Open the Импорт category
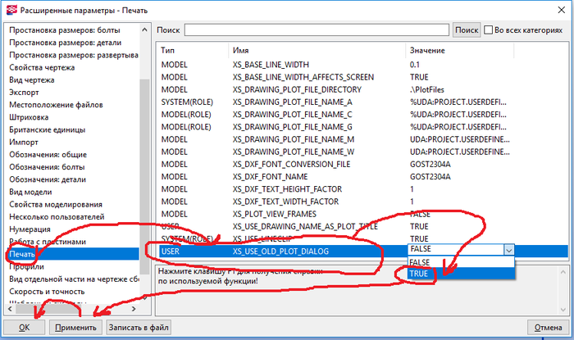The width and height of the screenshot is (574, 340). 24,142
